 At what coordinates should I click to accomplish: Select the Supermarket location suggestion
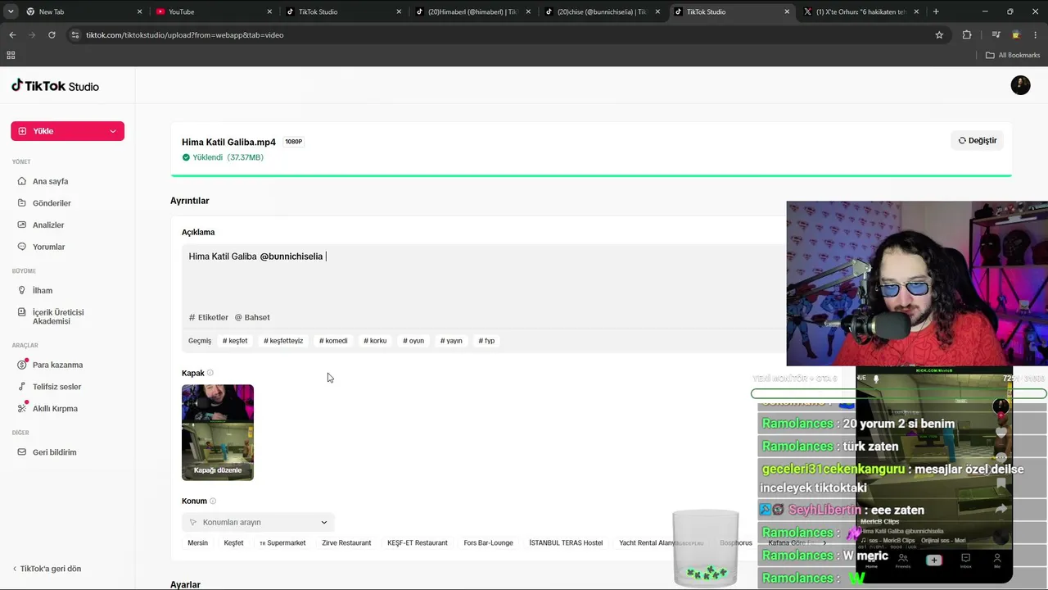[282, 543]
